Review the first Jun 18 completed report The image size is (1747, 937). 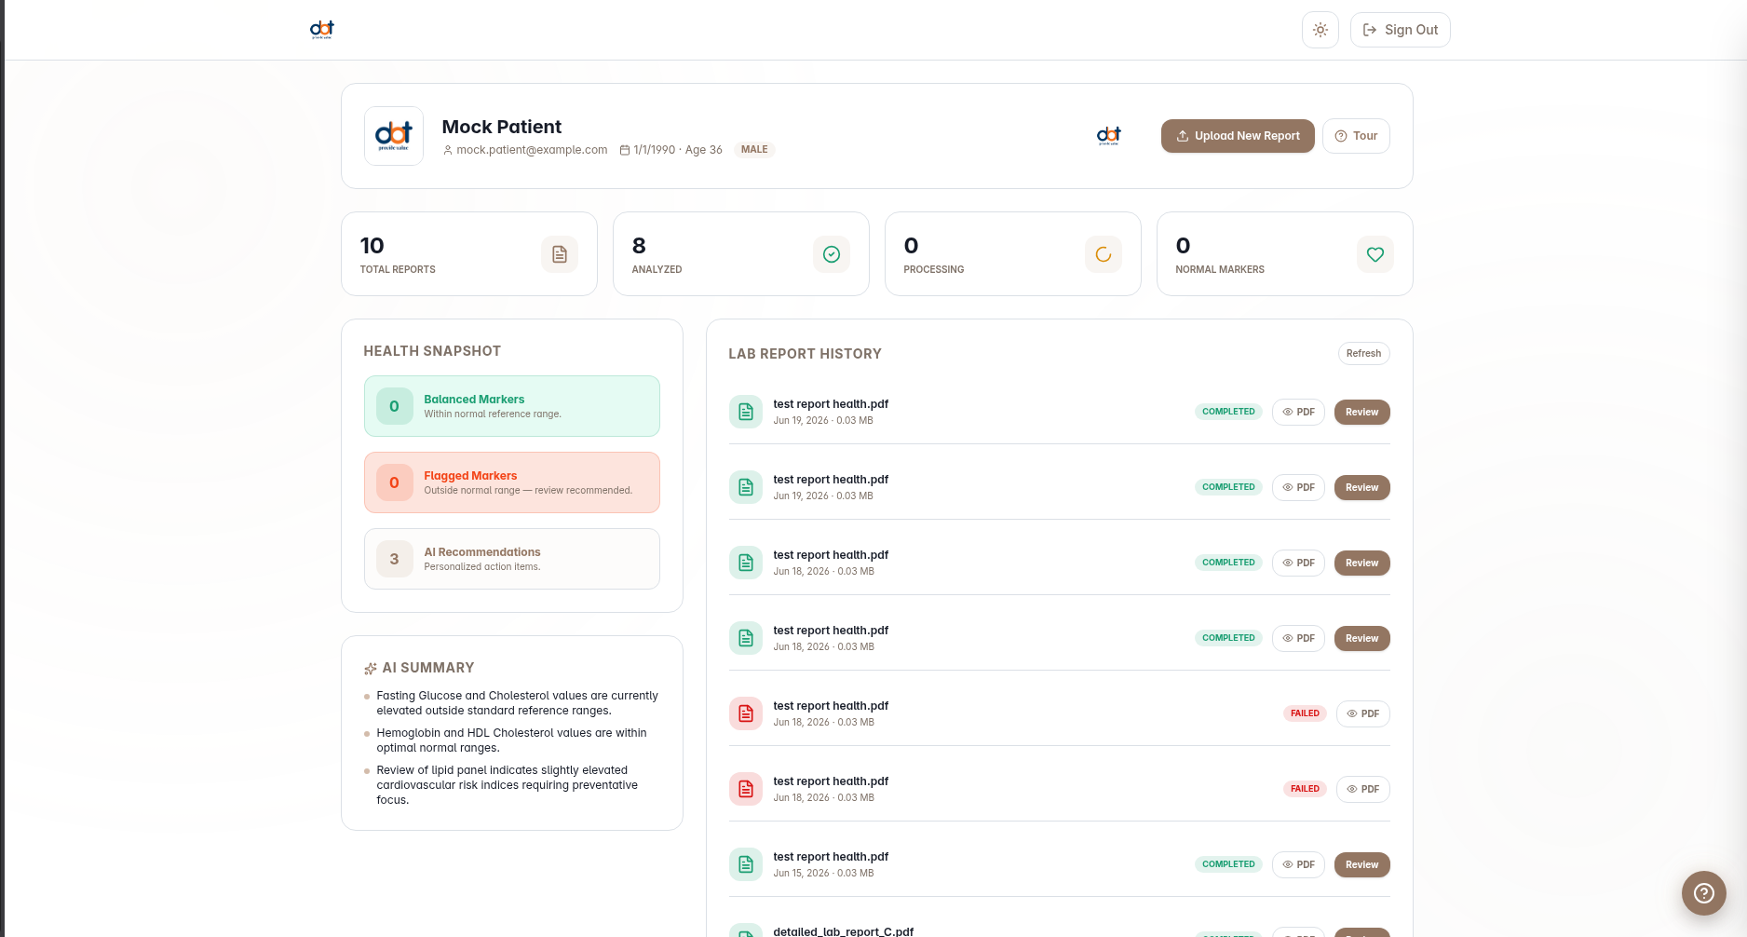(1361, 563)
